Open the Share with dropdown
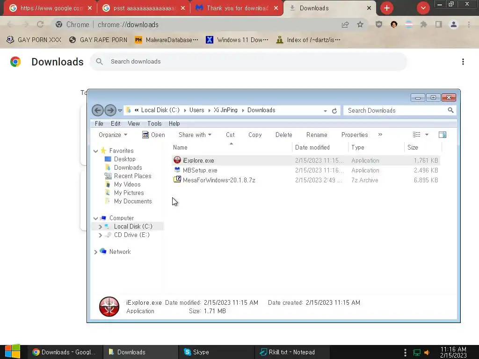The image size is (479, 359). click(x=195, y=135)
